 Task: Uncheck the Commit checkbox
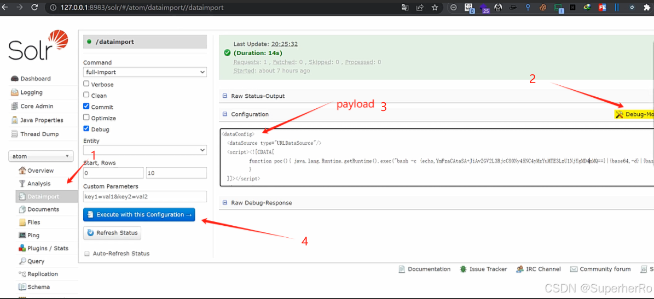(86, 106)
